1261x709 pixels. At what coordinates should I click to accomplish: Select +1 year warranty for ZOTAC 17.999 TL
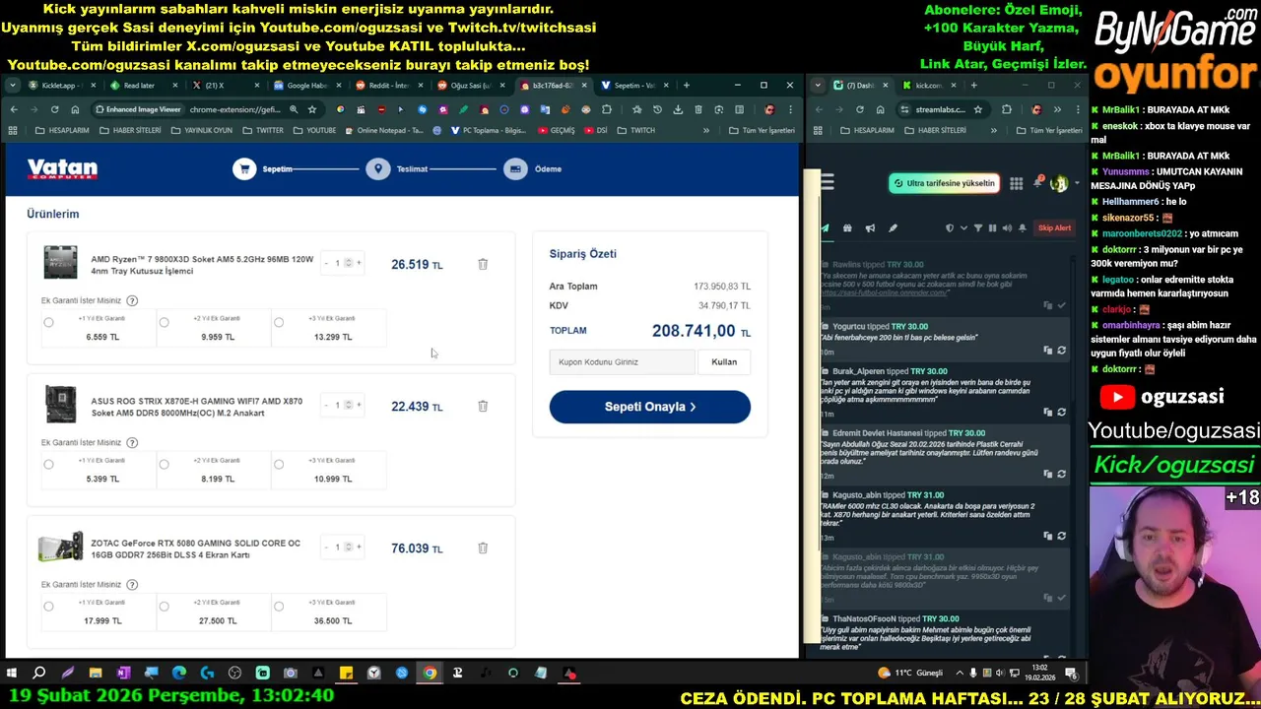point(48,606)
